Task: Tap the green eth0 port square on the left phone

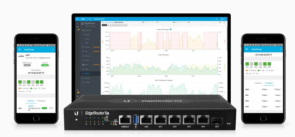Action: click(20, 82)
